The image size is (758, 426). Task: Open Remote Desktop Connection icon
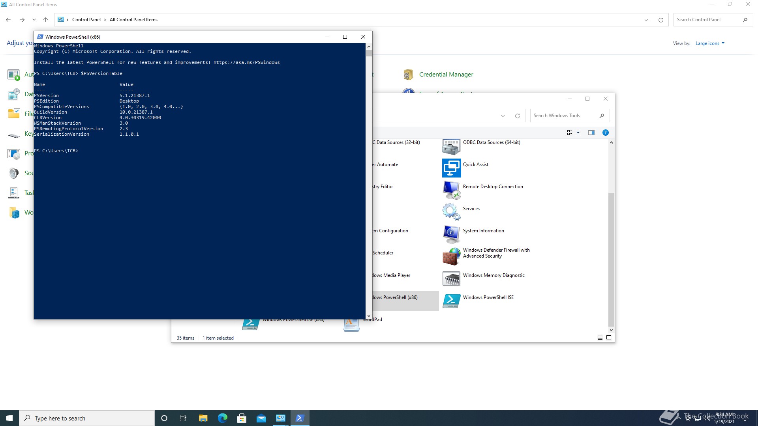[451, 190]
